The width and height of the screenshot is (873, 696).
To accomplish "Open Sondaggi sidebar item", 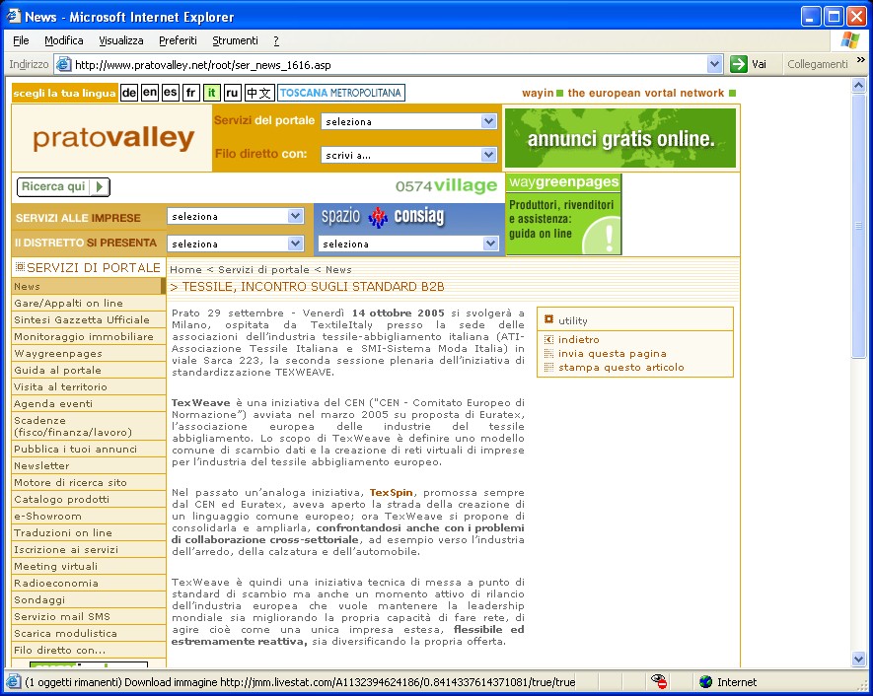I will coord(88,599).
